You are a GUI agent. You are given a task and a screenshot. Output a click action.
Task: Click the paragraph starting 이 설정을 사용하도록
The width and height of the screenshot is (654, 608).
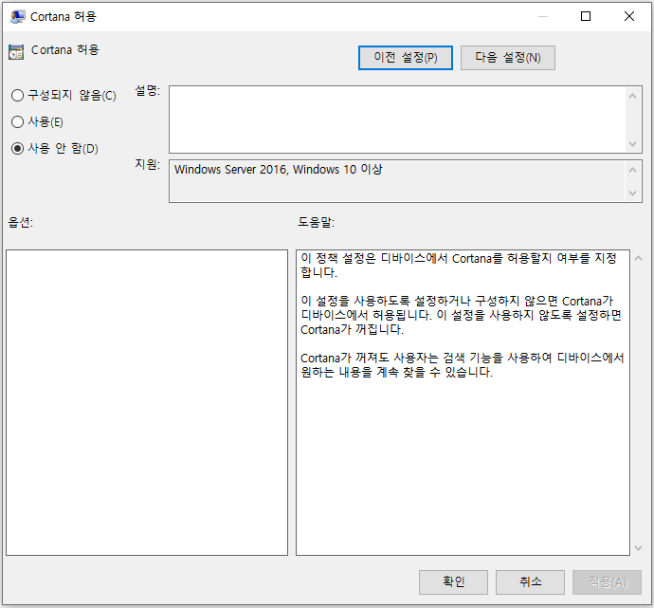coord(461,315)
